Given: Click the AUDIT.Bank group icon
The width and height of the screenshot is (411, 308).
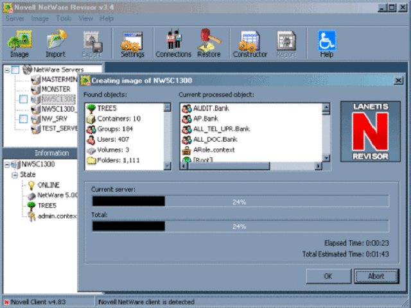Looking at the screenshot, I should 187,108.
